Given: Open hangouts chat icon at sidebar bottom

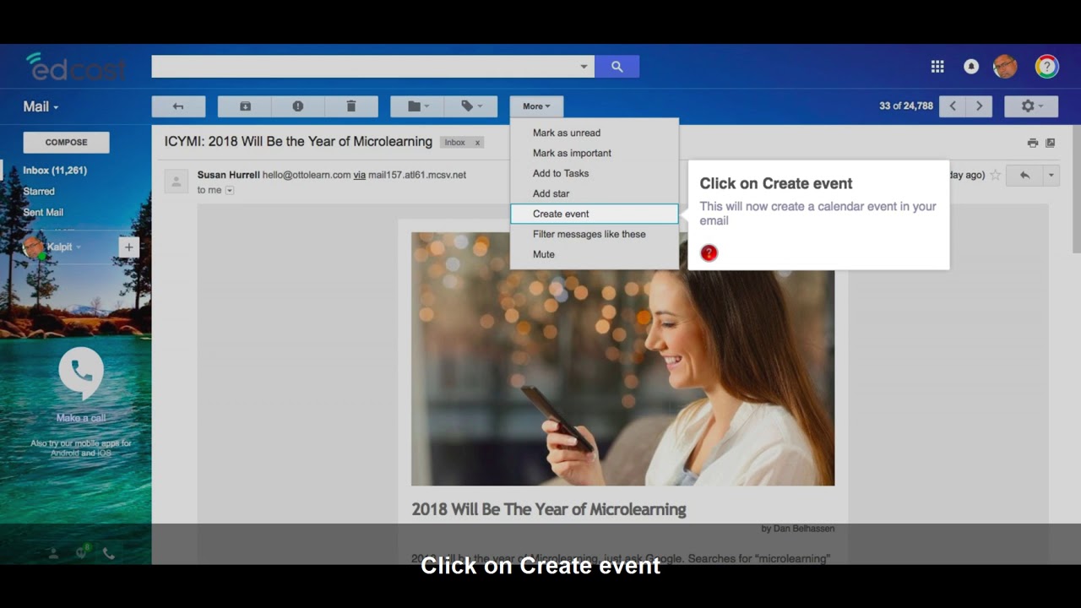Looking at the screenshot, I should (82, 553).
